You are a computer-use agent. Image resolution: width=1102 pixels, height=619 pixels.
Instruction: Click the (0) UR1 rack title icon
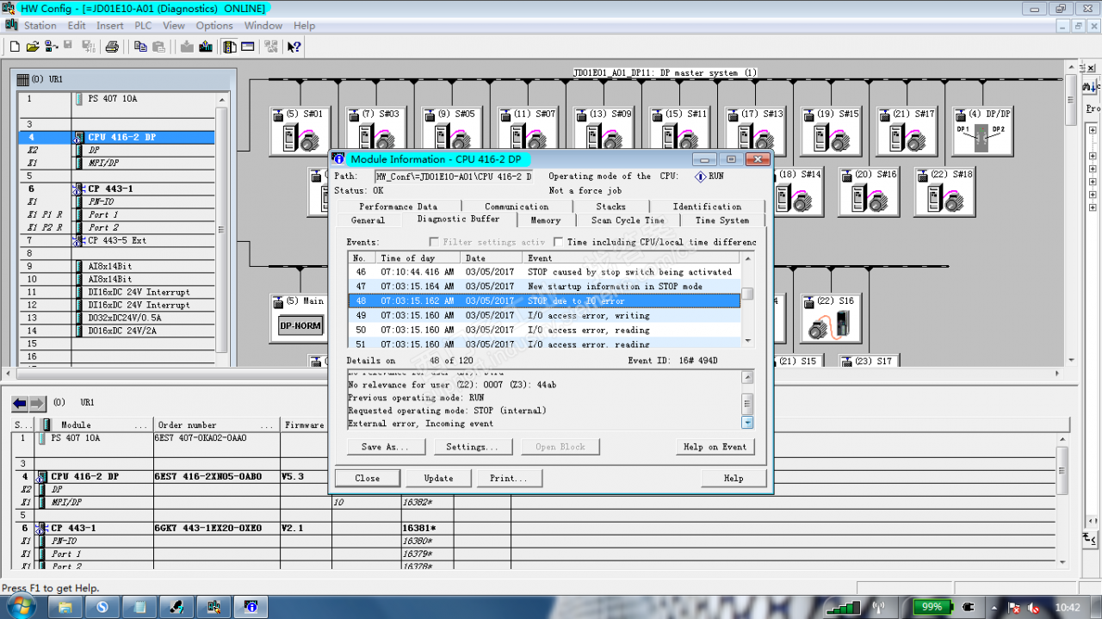pos(23,79)
